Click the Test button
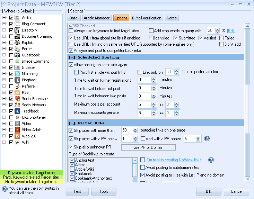Image resolution: width=254 pixels, height=199 pixels. pyautogui.click(x=77, y=191)
